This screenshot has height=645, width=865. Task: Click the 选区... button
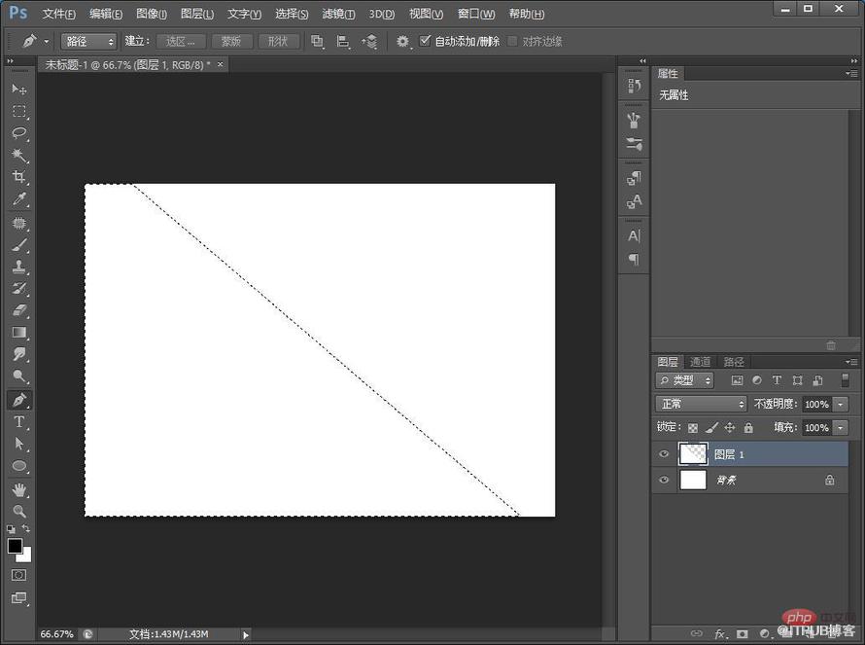(181, 42)
